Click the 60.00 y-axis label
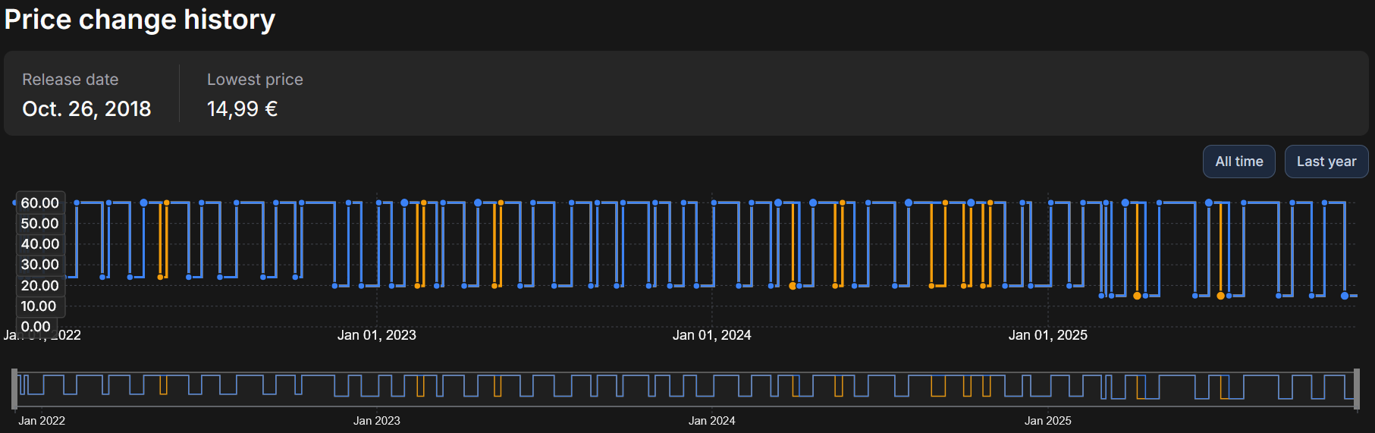 coord(39,203)
